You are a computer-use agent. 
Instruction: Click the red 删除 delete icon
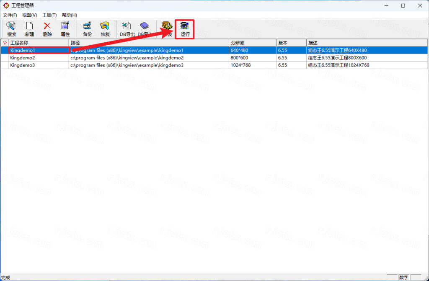point(47,29)
